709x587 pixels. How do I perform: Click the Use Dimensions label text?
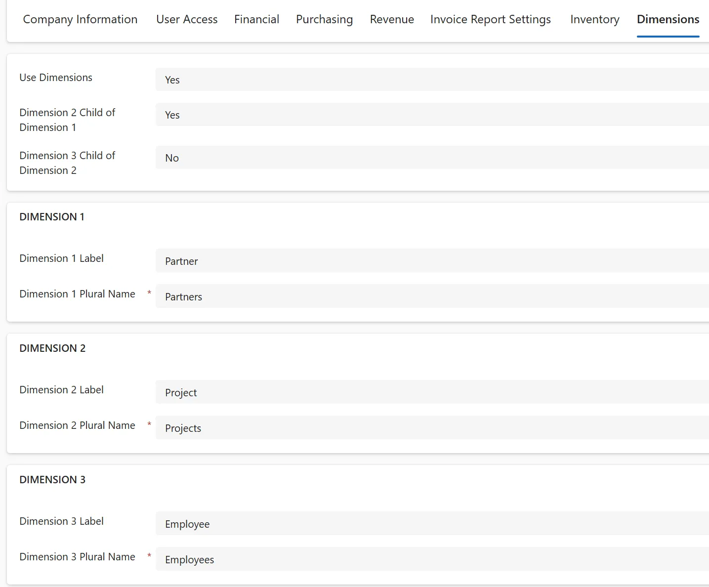point(56,78)
